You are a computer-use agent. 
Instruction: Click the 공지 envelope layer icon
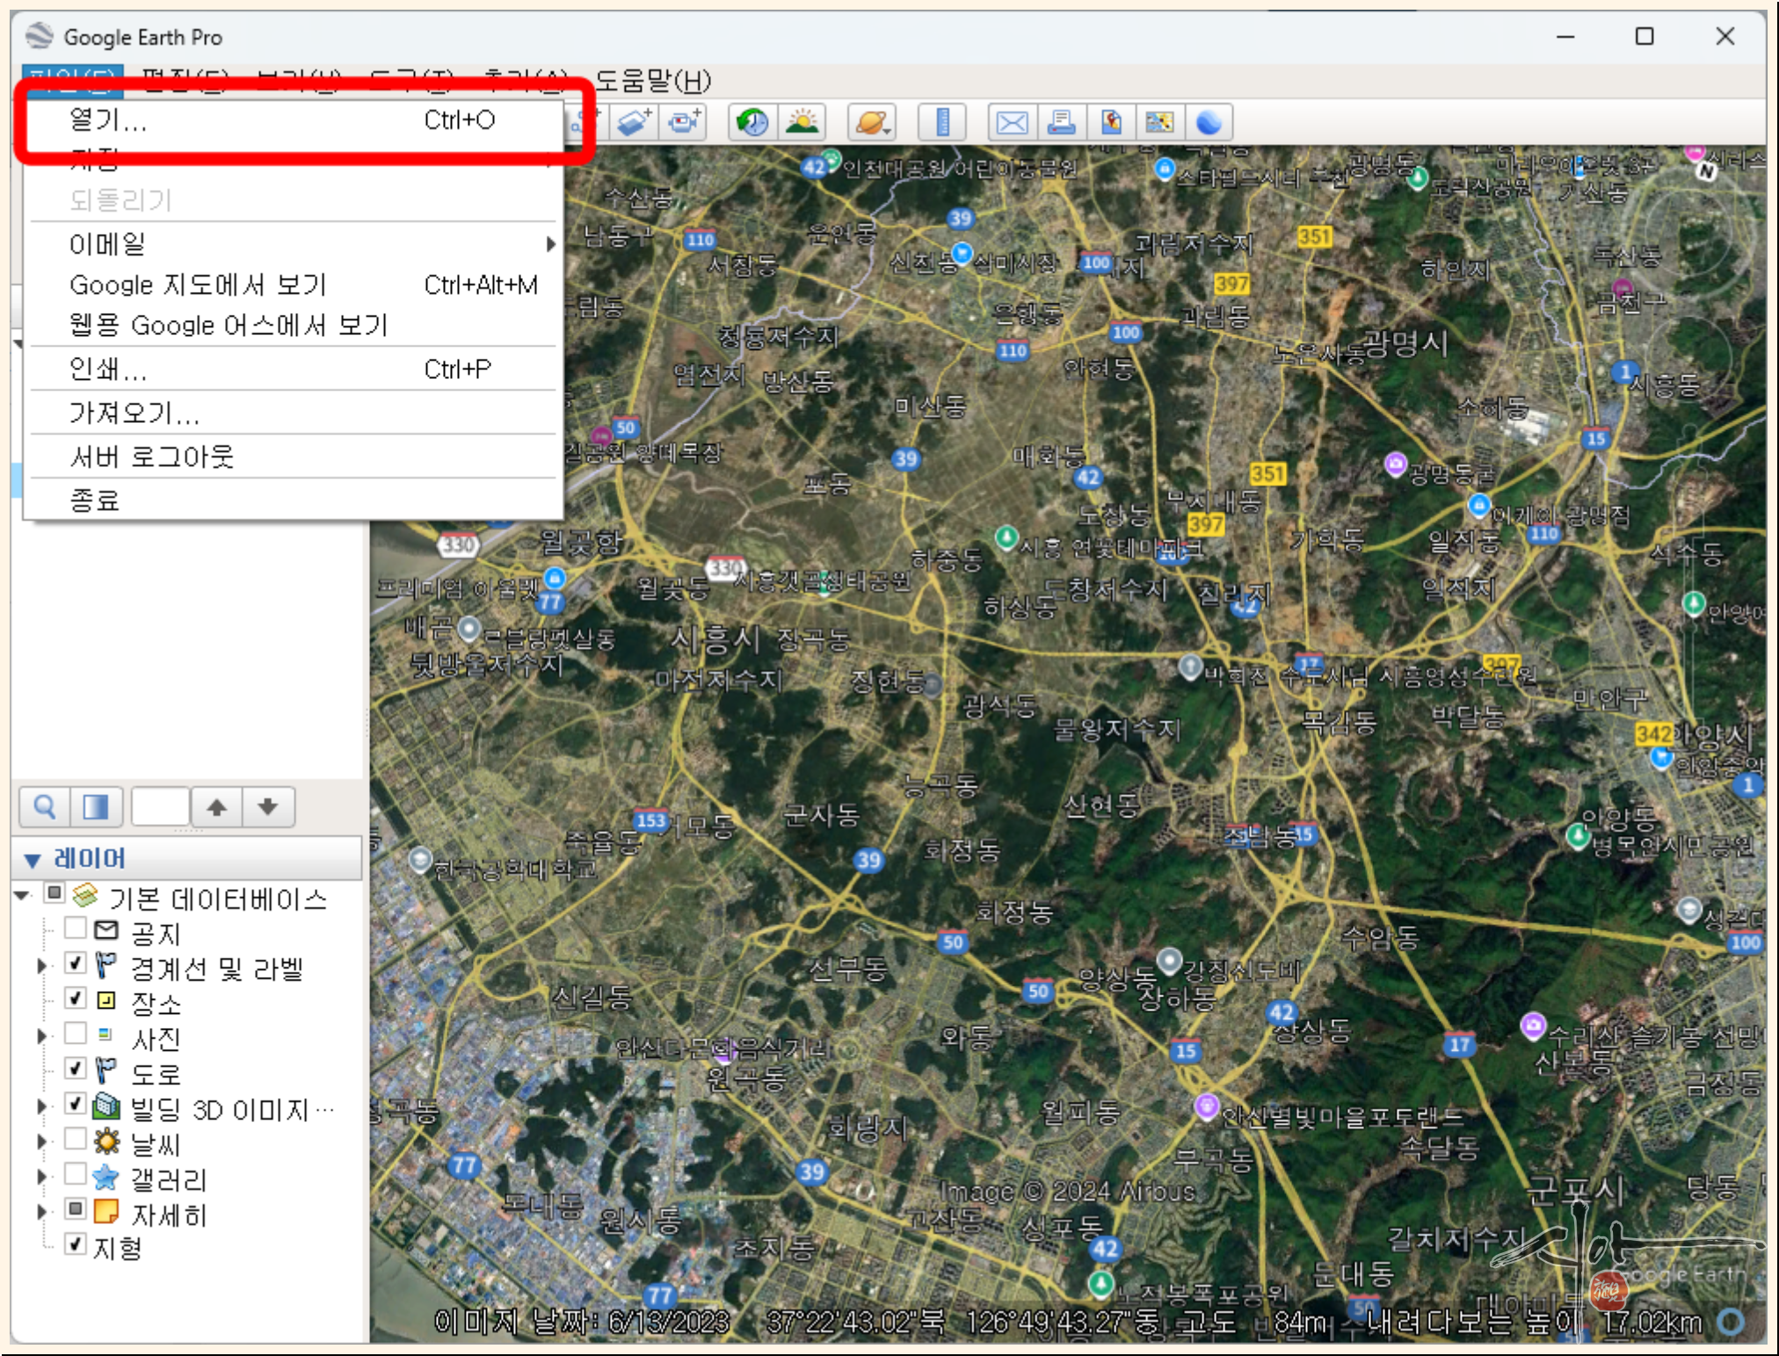click(106, 930)
